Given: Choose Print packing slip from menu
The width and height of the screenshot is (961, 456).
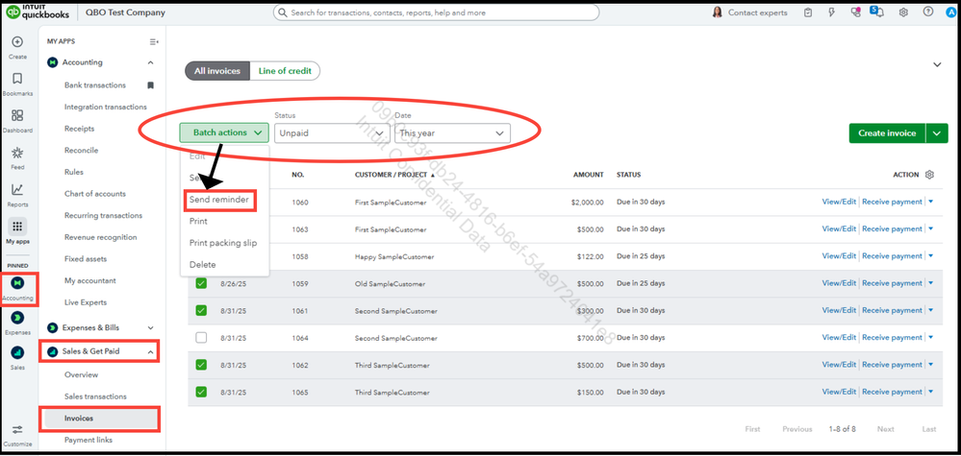Looking at the screenshot, I should click(223, 243).
